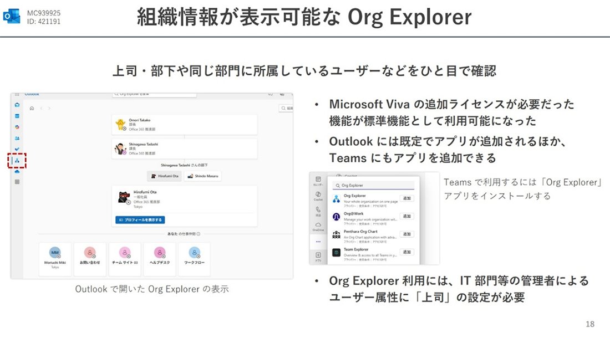Click the Outlook logo at slide top-left
Image resolution: width=610 pixels, height=338 pixels.
point(12,16)
